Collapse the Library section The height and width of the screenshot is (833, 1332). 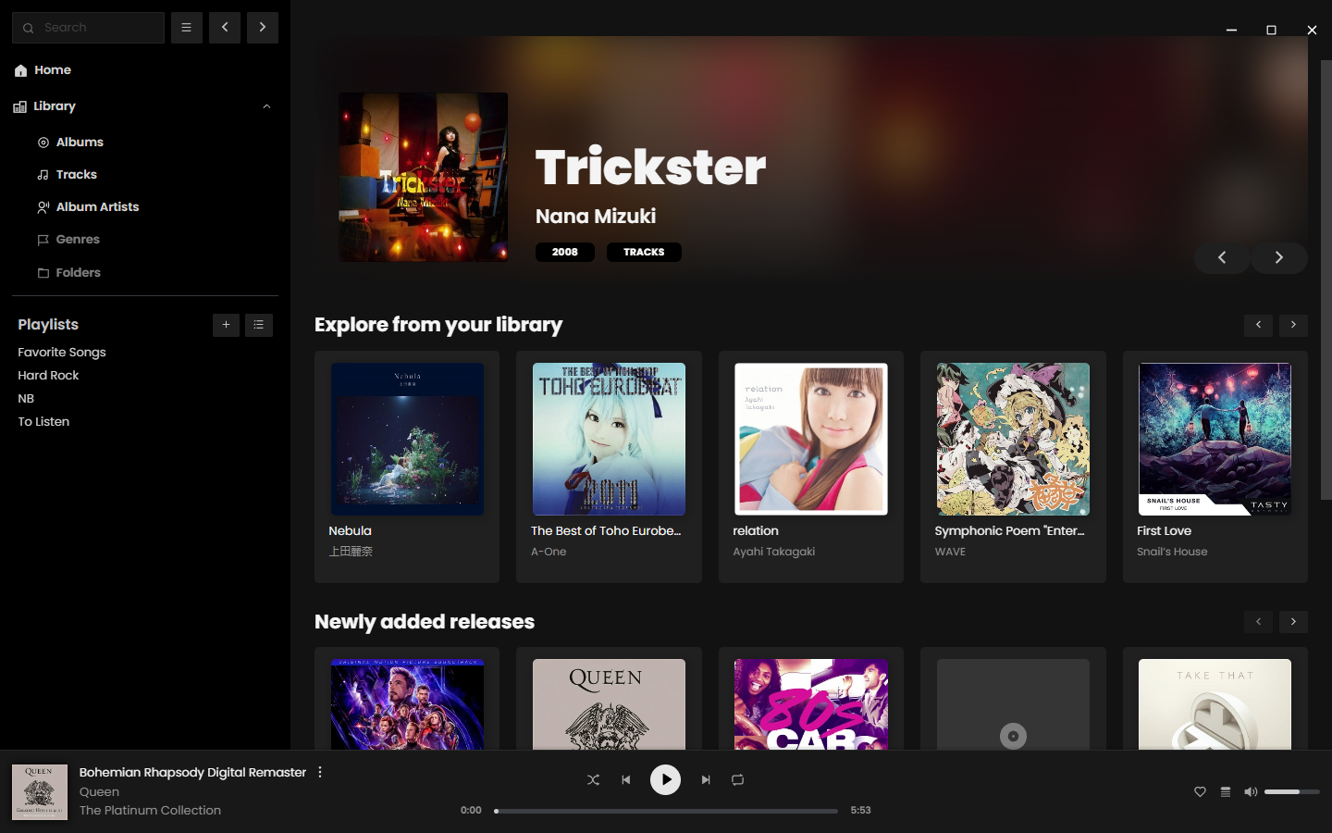coord(266,106)
